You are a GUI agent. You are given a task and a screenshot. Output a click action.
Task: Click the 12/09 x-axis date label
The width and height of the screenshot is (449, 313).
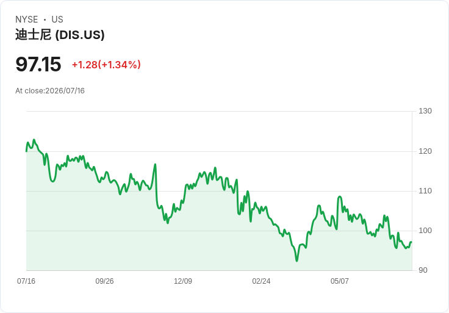[183, 281]
